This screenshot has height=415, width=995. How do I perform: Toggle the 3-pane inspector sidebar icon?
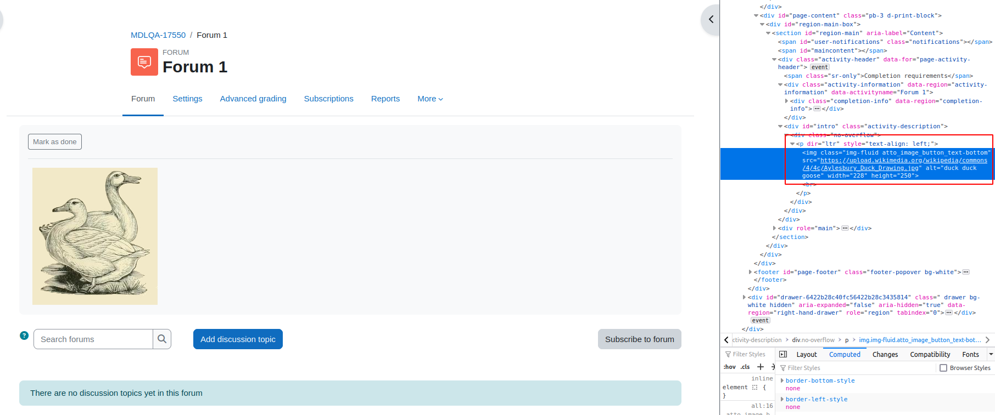tap(783, 355)
